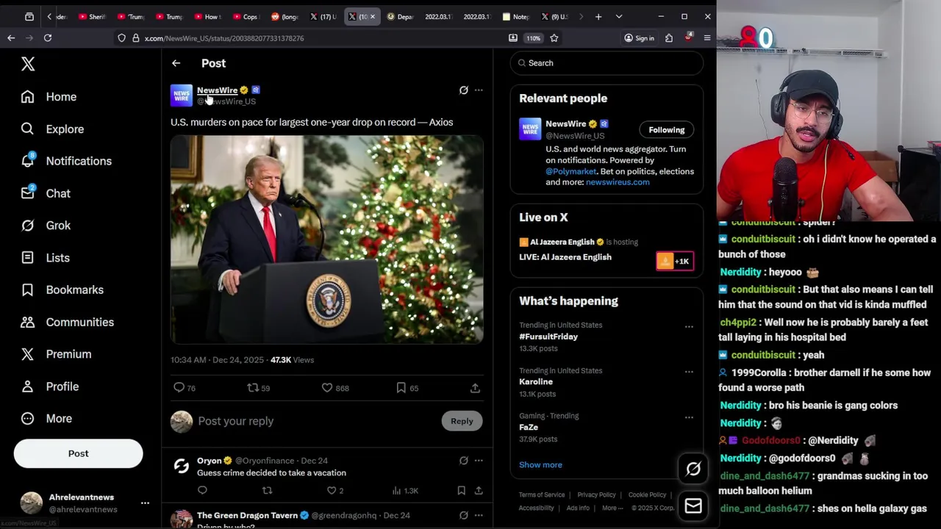
Task: Click the back arrow beside Post
Action: (176, 63)
